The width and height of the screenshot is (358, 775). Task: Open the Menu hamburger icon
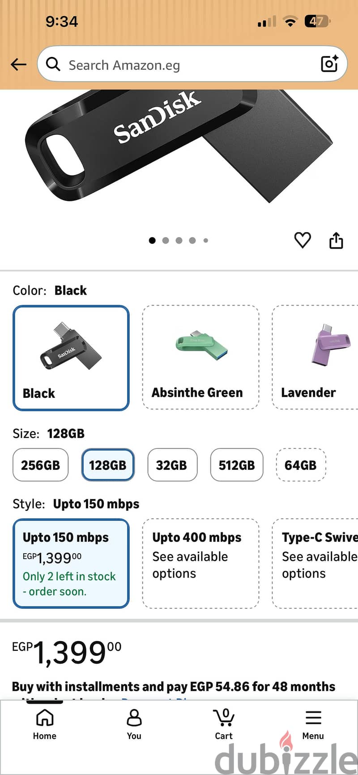coord(313,724)
